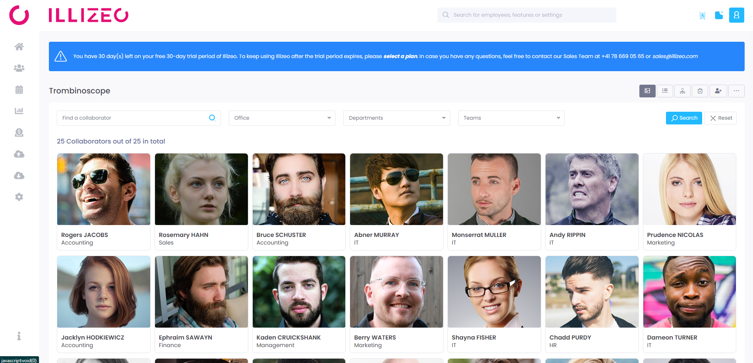Open Abner MURRAY photo card
Viewport: 753px width, 363px height.
click(397, 202)
